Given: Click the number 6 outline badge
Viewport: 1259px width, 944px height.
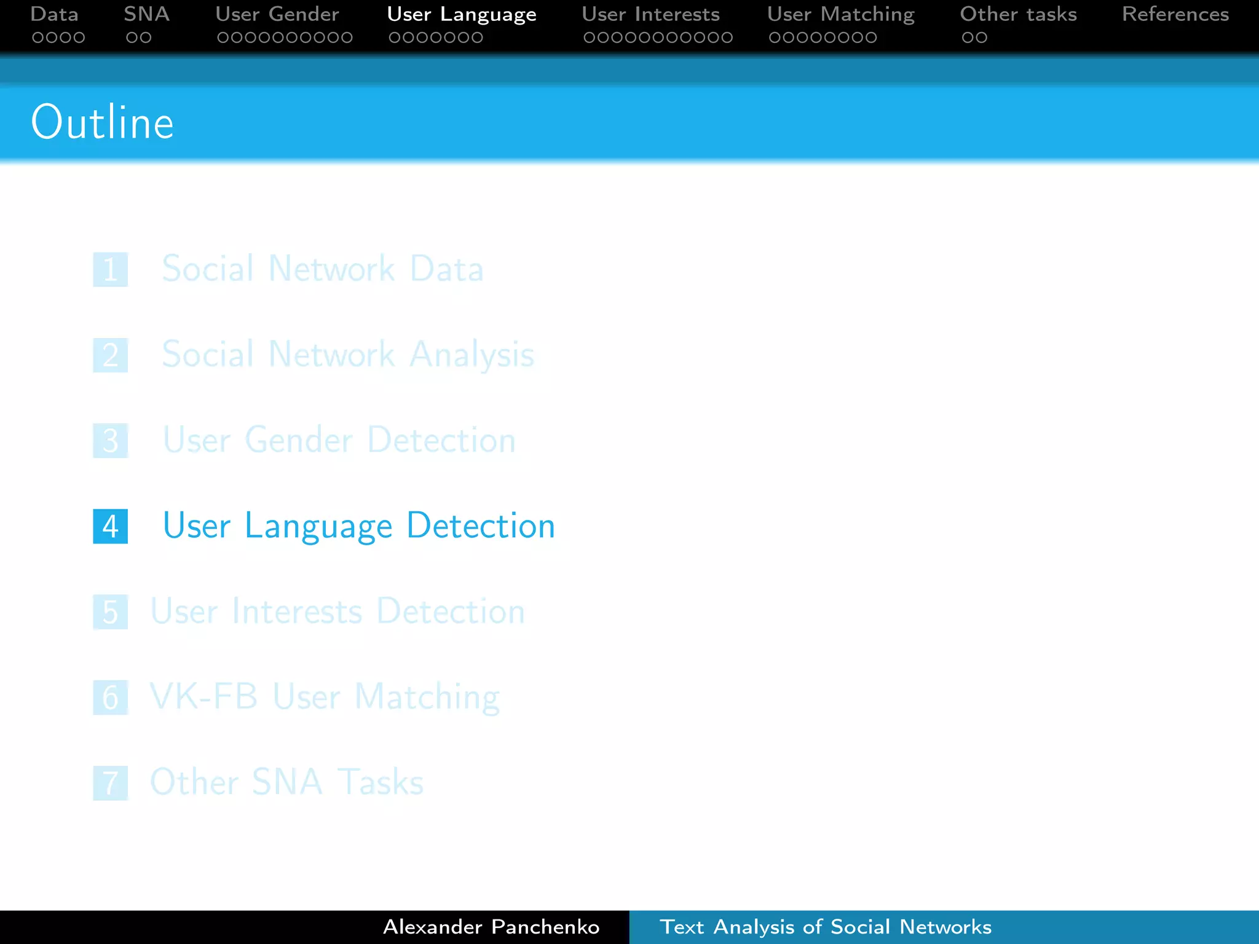Looking at the screenshot, I should [x=111, y=697].
